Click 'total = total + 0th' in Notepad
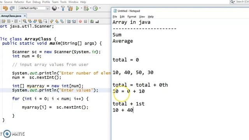 point(140,85)
